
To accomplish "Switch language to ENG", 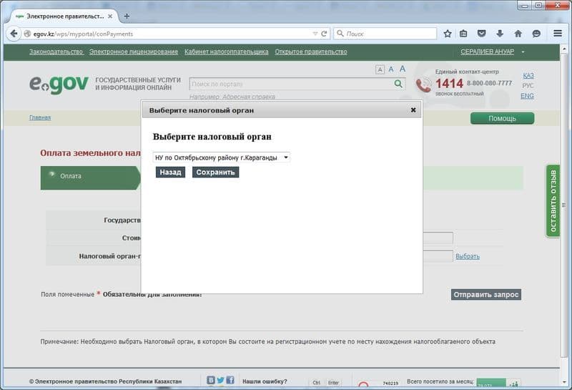I will point(527,96).
